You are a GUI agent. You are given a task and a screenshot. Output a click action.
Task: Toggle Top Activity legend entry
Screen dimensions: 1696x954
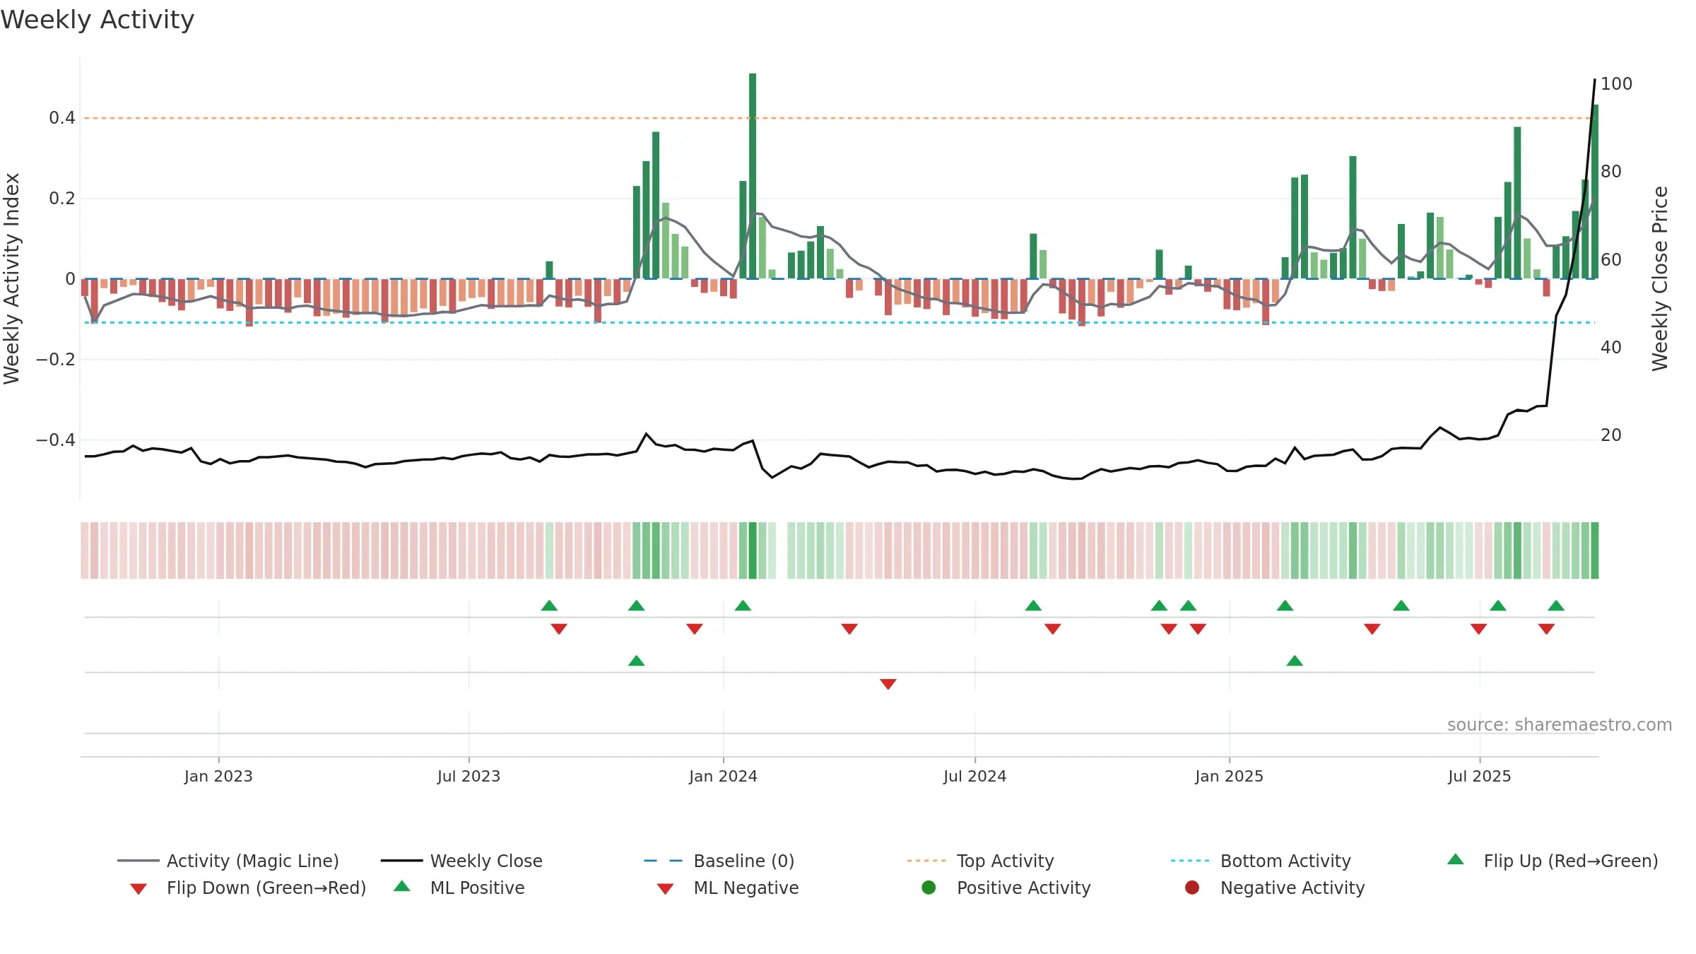(981, 861)
